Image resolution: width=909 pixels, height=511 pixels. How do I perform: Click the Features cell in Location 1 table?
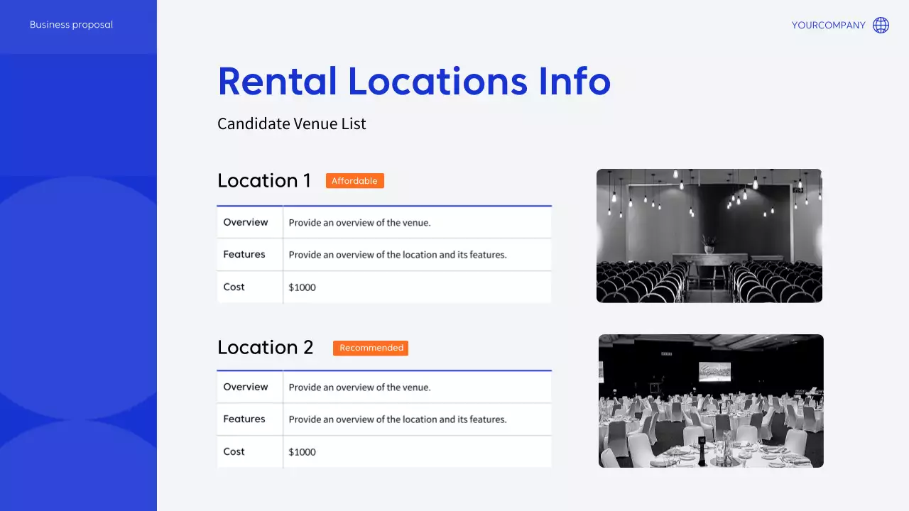[x=244, y=255]
